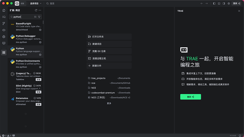Viewport: 244px width, 137px height.
Task: Click New Project on welcome page
Action: [x=109, y=44]
